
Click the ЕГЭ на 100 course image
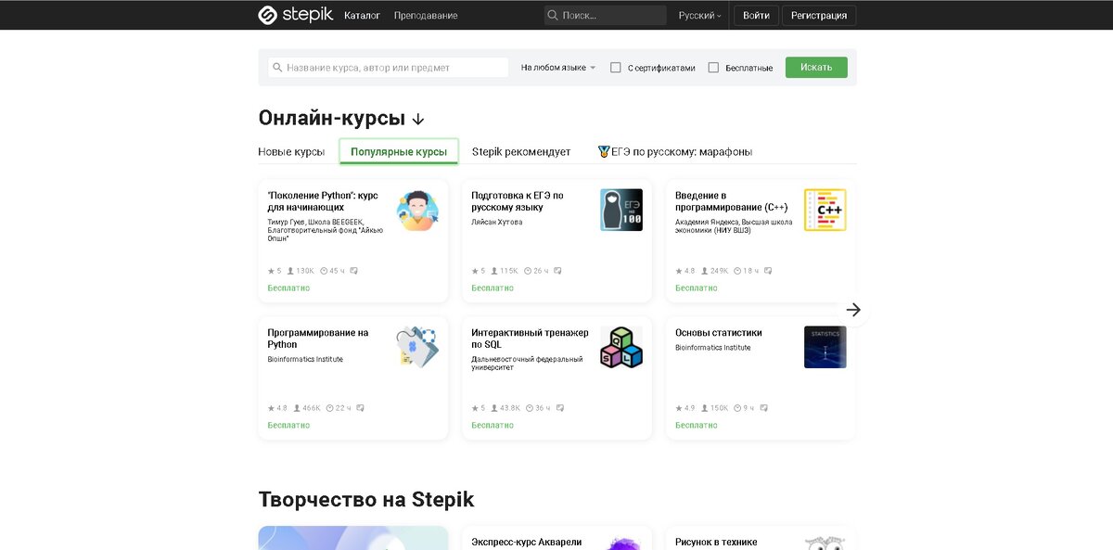[621, 211]
